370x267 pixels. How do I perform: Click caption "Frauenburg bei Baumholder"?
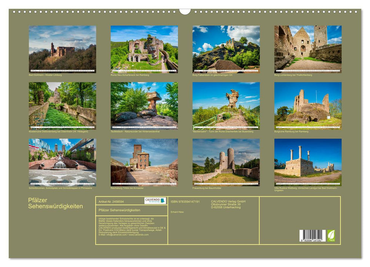pos(207,188)
